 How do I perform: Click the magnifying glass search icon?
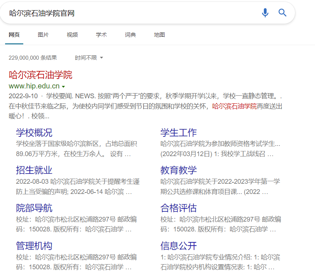coord(282,13)
